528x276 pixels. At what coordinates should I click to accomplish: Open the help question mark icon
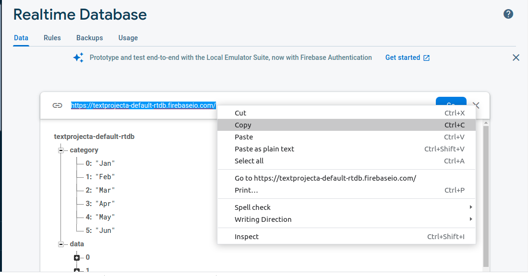pos(508,14)
